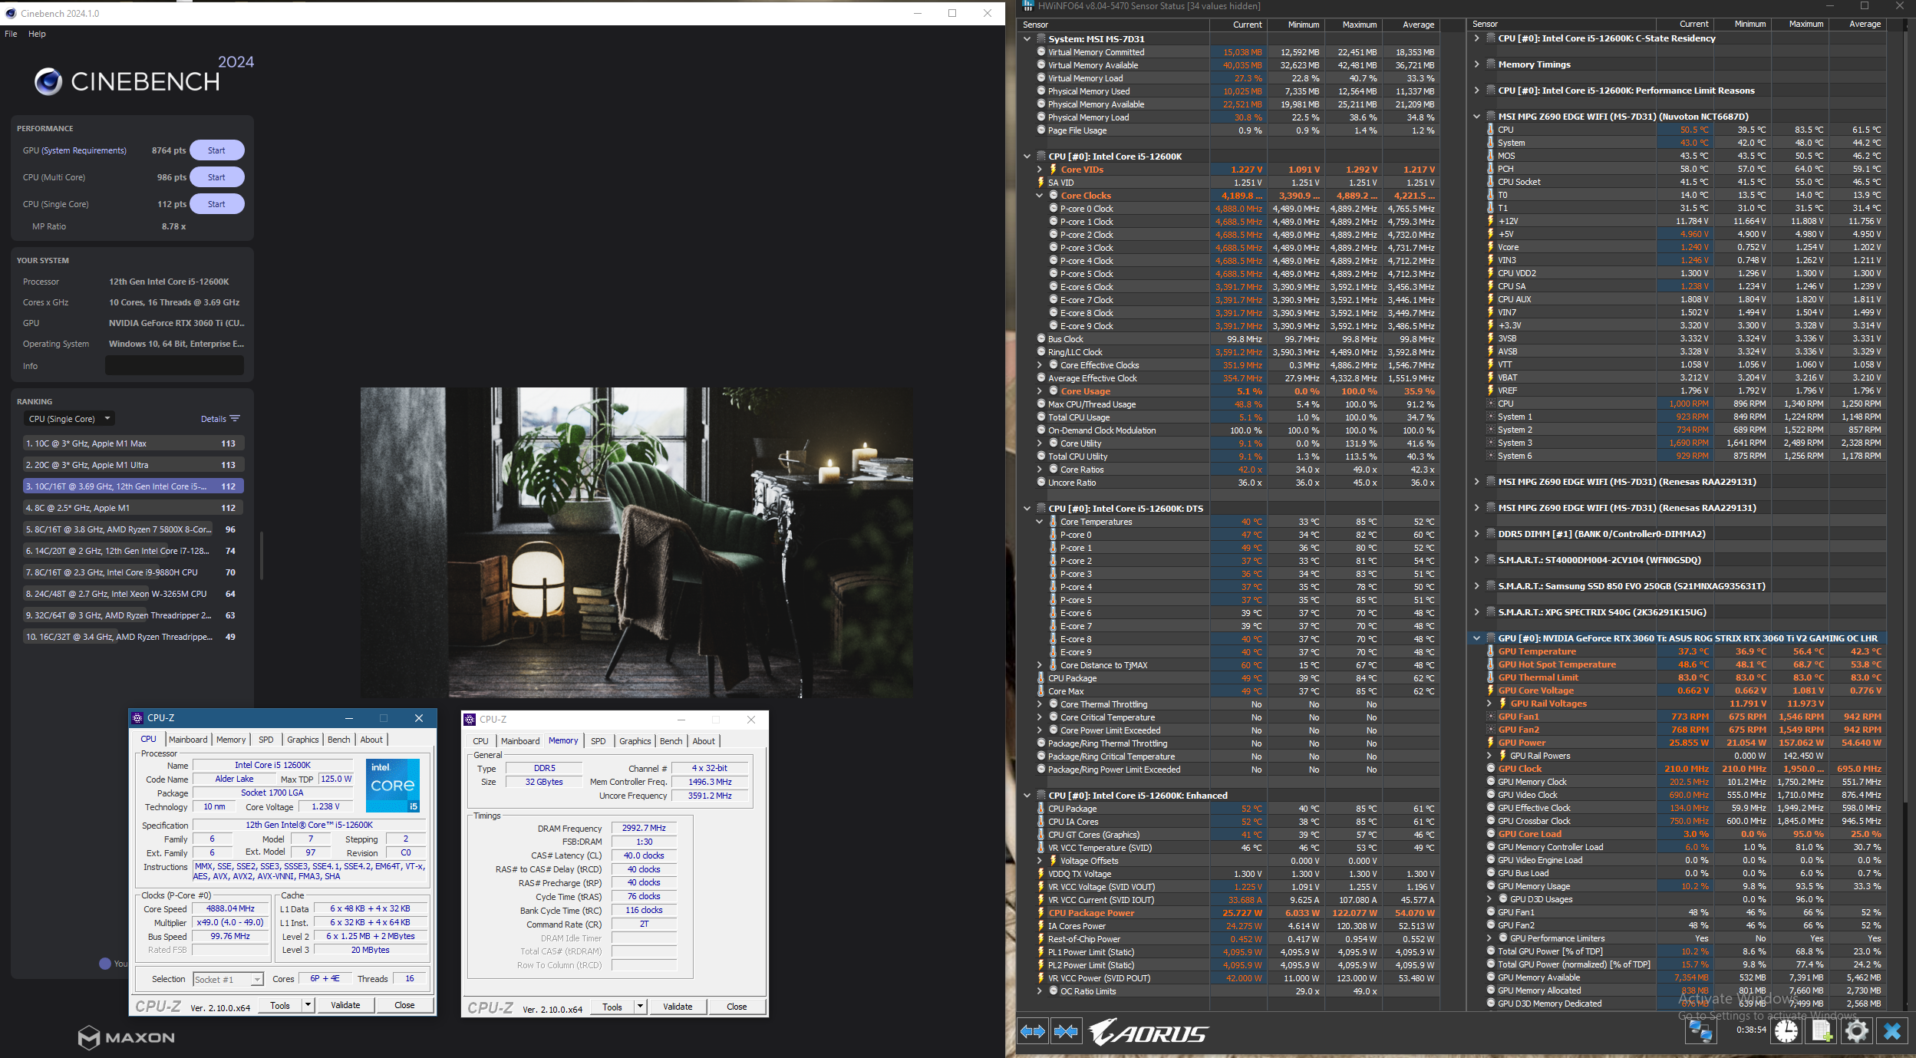Open HWiNFO sensor settings gear icon
Screen dimensions: 1916x1058
[1857, 1032]
